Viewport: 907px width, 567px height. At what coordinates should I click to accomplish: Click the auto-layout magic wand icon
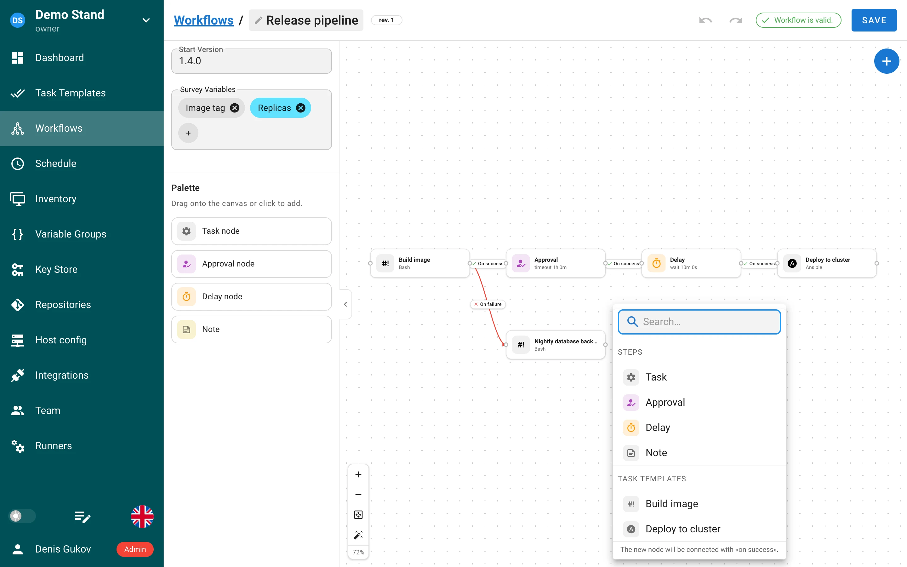[358, 534]
